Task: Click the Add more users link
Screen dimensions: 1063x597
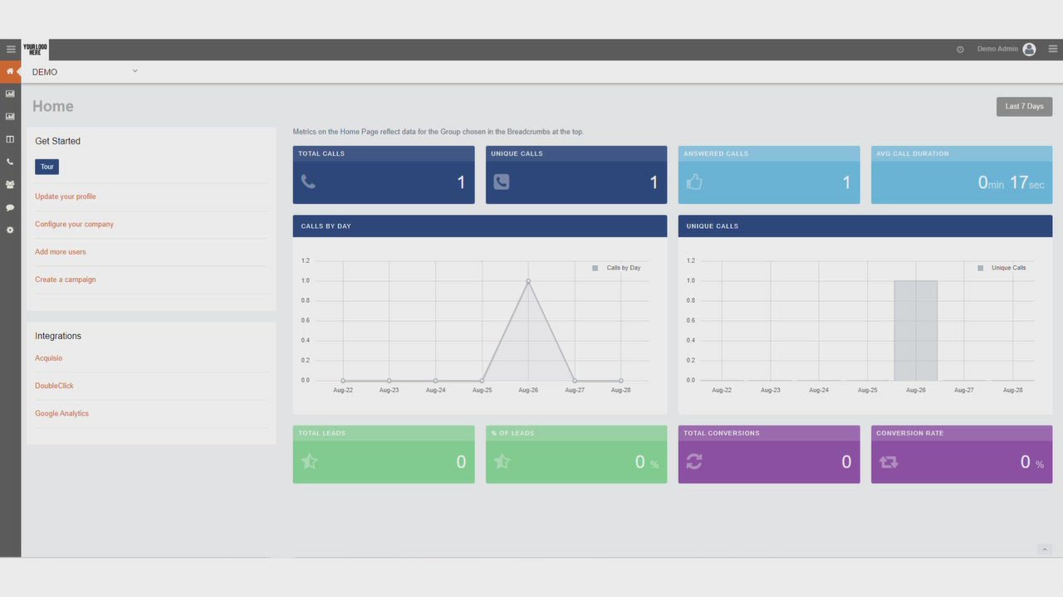Action: click(x=61, y=252)
